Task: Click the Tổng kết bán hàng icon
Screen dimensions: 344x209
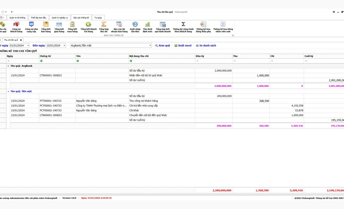Action: [46, 27]
